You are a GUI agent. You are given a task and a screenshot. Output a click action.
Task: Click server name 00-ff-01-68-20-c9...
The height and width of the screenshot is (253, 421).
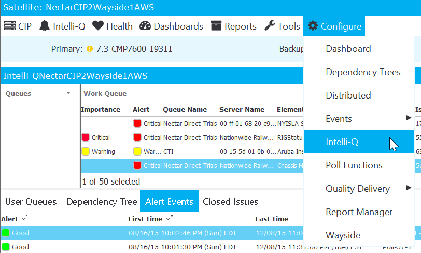[x=248, y=123]
